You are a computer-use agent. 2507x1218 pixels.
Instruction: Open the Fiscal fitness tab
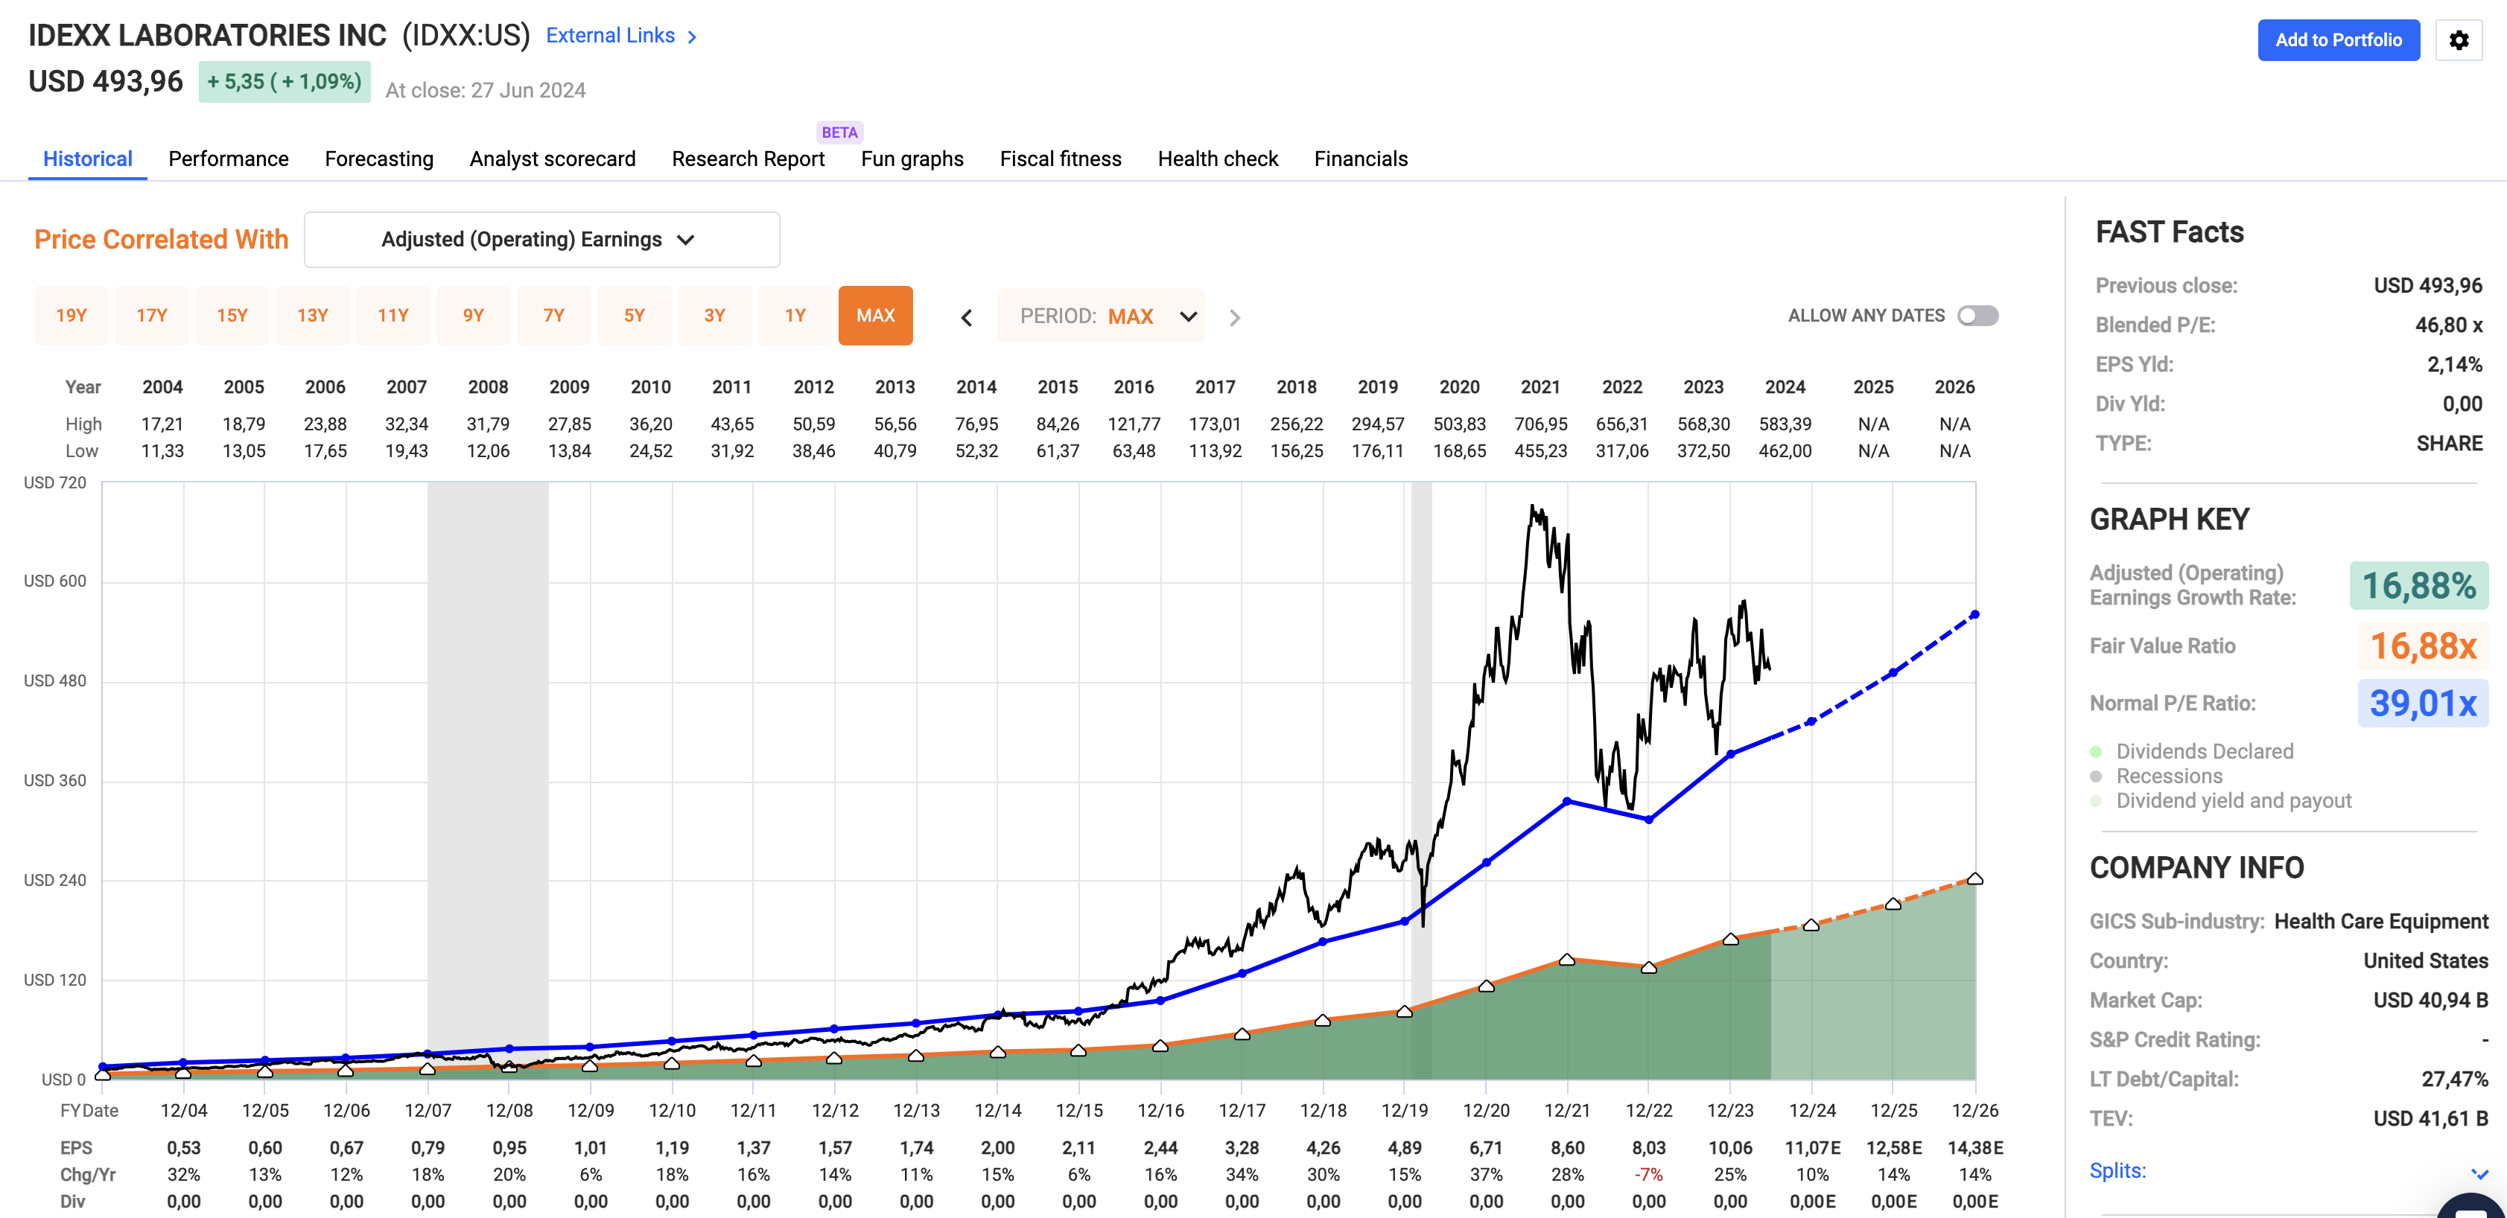[1061, 159]
